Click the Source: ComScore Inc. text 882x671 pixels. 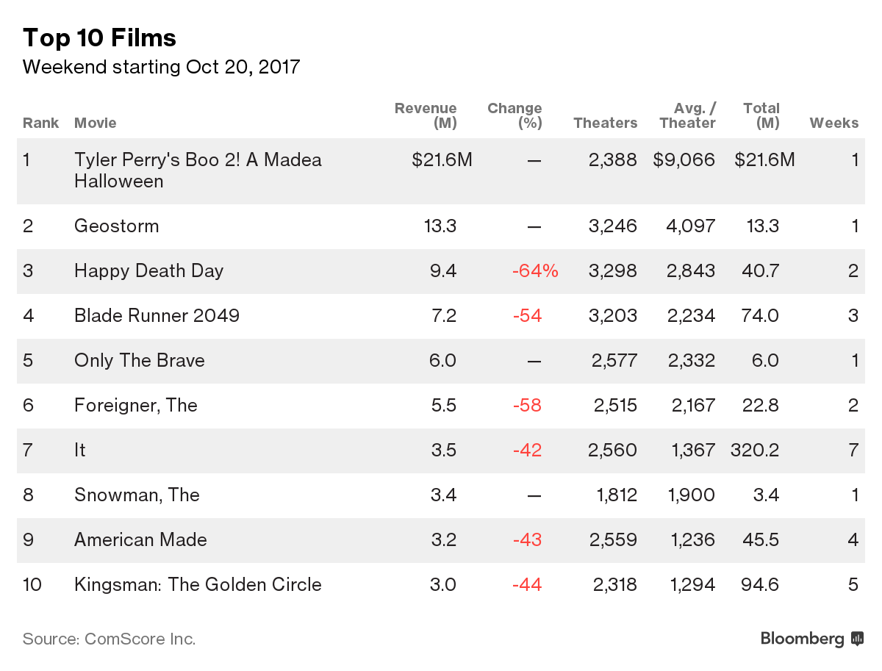[x=109, y=639]
